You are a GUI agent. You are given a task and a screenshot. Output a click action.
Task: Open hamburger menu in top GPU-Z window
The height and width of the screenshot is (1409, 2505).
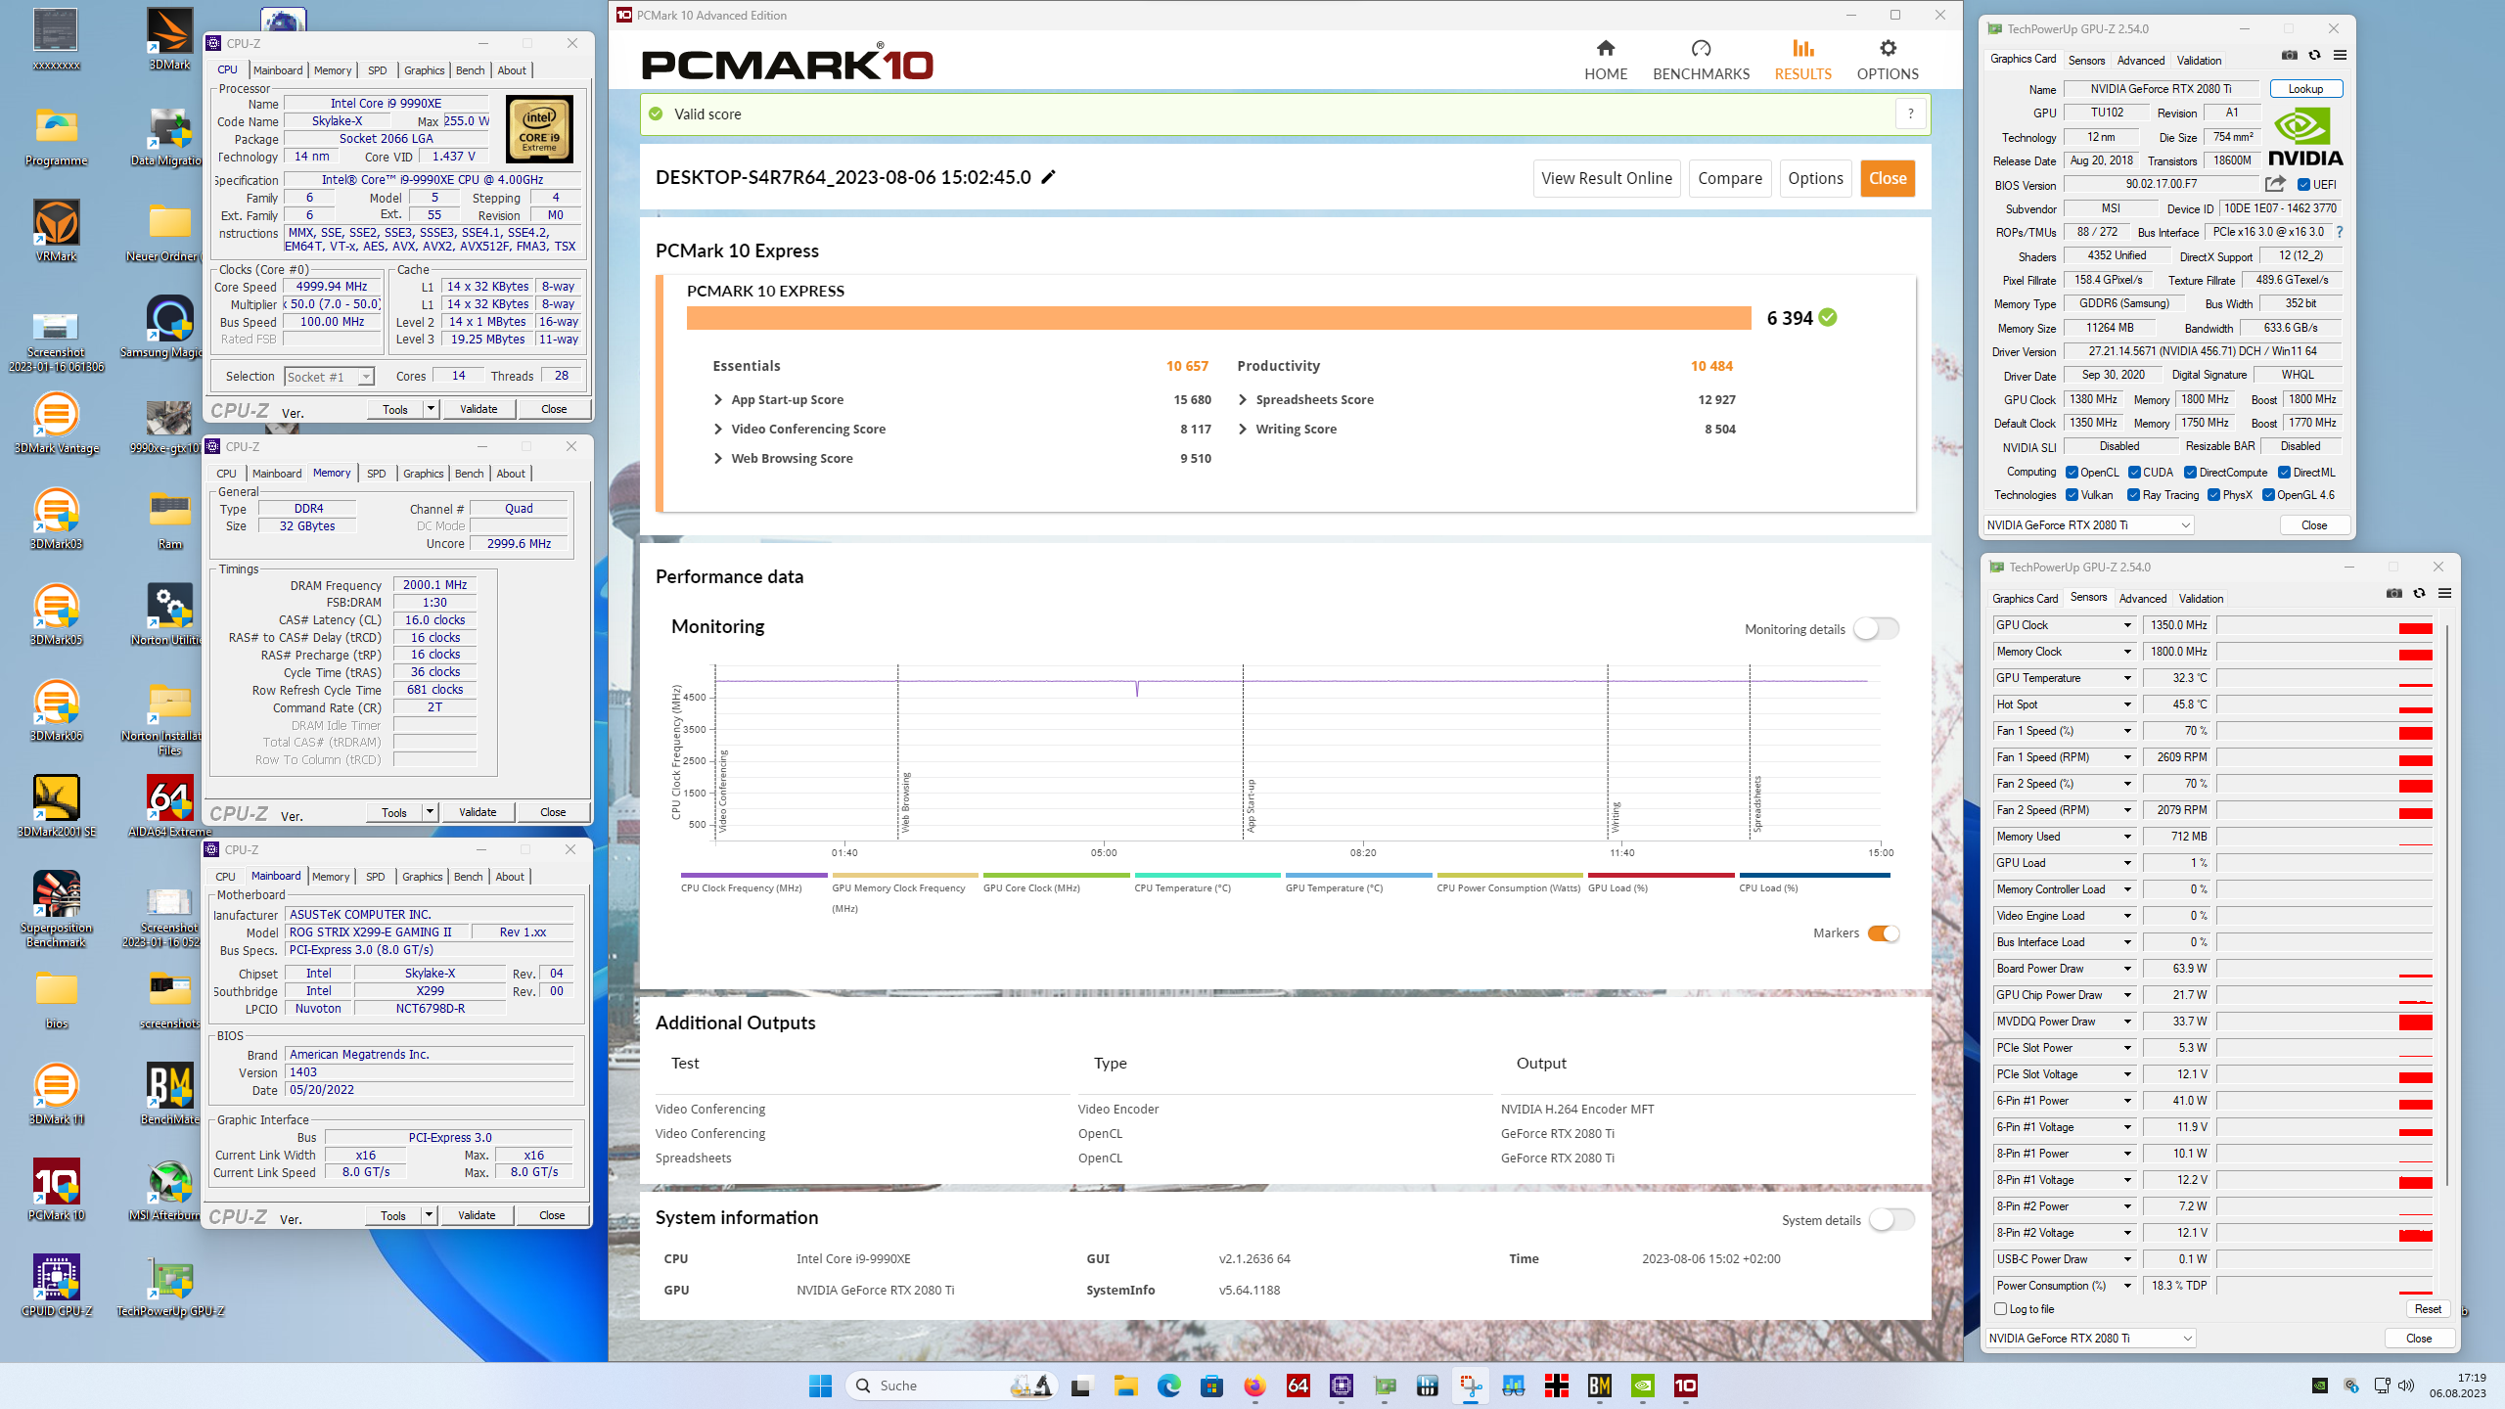[2340, 56]
